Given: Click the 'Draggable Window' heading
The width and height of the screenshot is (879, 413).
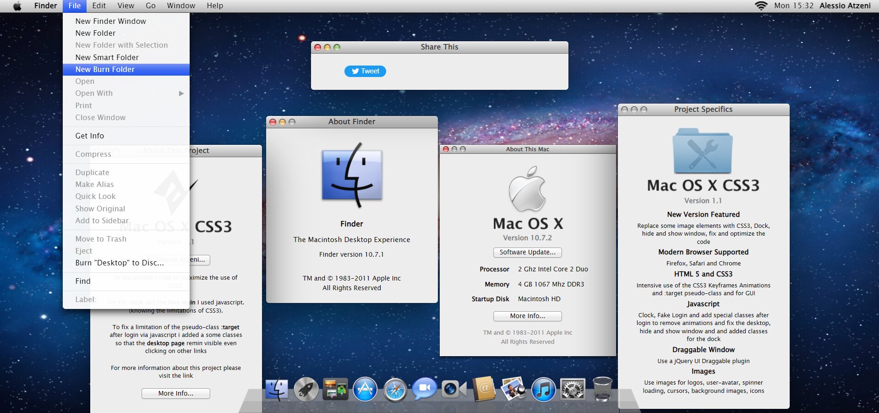Looking at the screenshot, I should [x=704, y=350].
